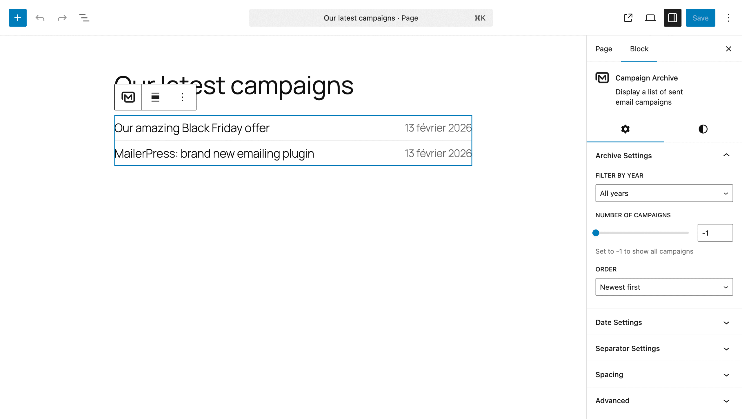Expand the Advanced section
This screenshot has width=742, height=419.
(663, 400)
